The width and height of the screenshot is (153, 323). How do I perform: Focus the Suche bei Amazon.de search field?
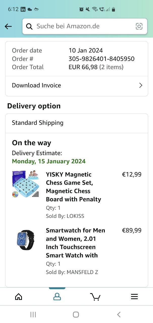(x=83, y=26)
